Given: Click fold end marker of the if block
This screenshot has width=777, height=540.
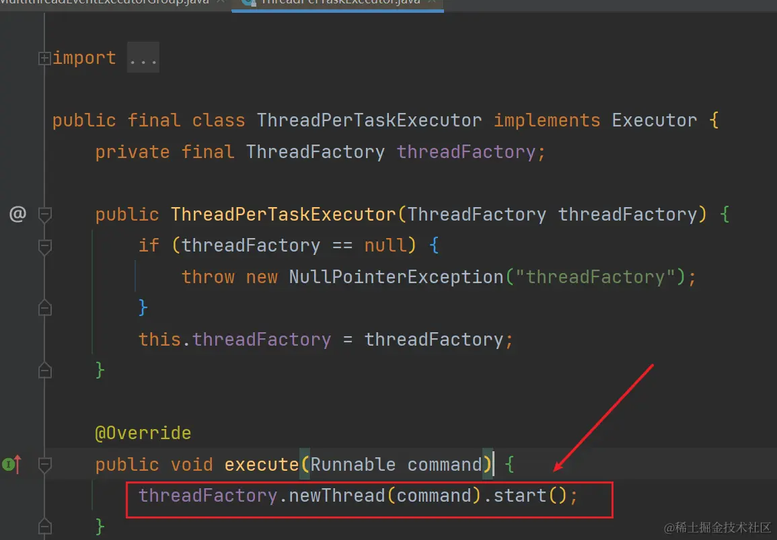Looking at the screenshot, I should click(44, 308).
